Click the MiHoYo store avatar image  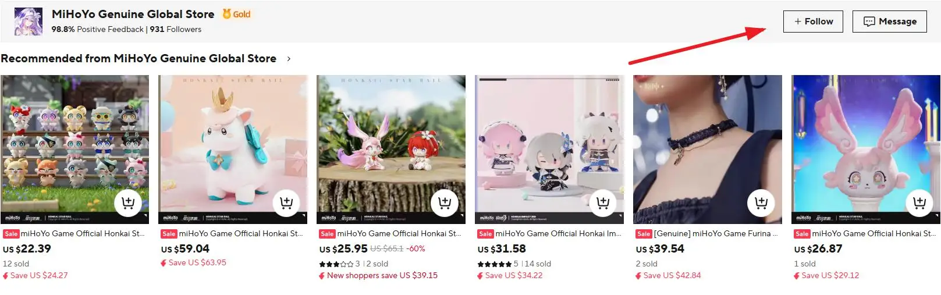point(29,22)
